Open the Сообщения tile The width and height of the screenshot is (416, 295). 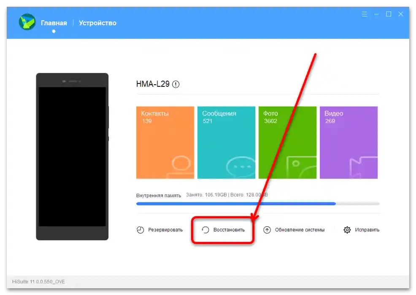coord(226,142)
